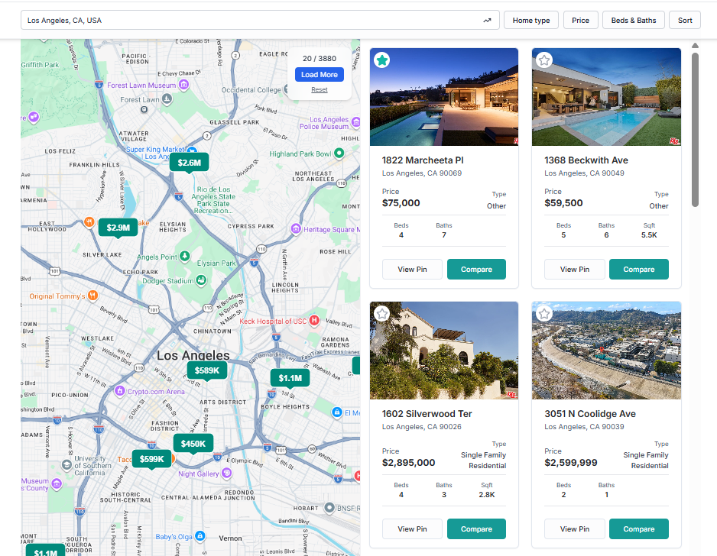This screenshot has width=717, height=556.
Task: Click University of Southern California marker
Action: tap(67, 465)
